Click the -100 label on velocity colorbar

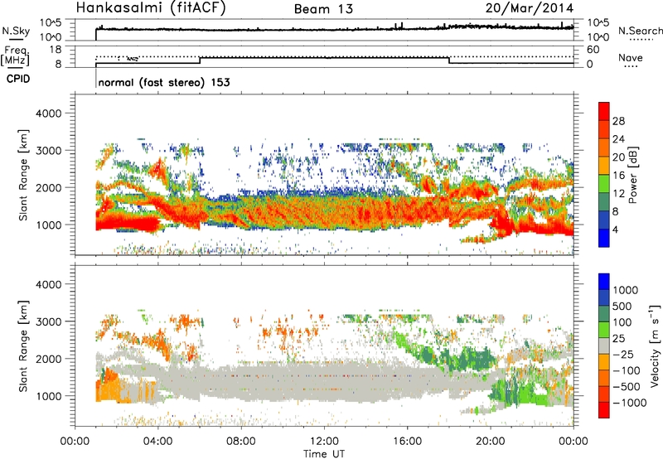click(628, 370)
